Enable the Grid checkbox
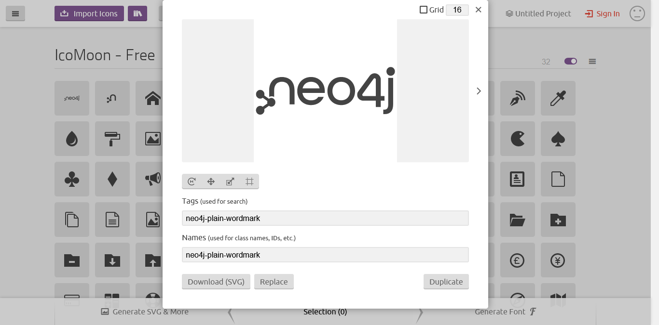 424,10
